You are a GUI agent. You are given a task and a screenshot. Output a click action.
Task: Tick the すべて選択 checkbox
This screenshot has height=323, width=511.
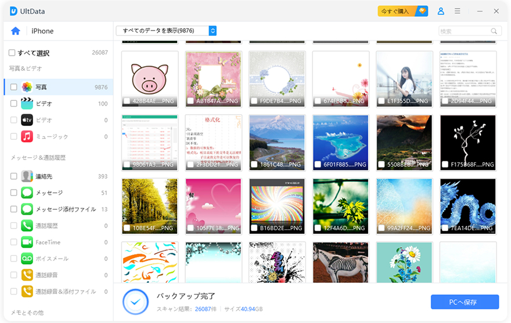point(12,52)
